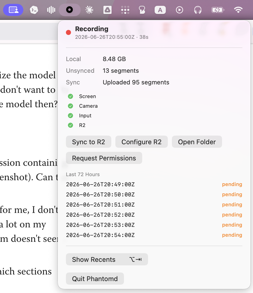Screen dimensions: 253x293
Task: Select segment 2026-06-26T20:50:00Z
Action: pyautogui.click(x=100, y=194)
